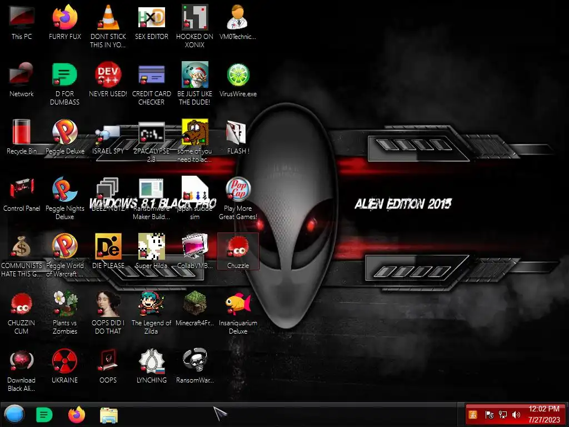Select the japan suicide sim file icon
The width and height of the screenshot is (569, 427).
point(195,198)
